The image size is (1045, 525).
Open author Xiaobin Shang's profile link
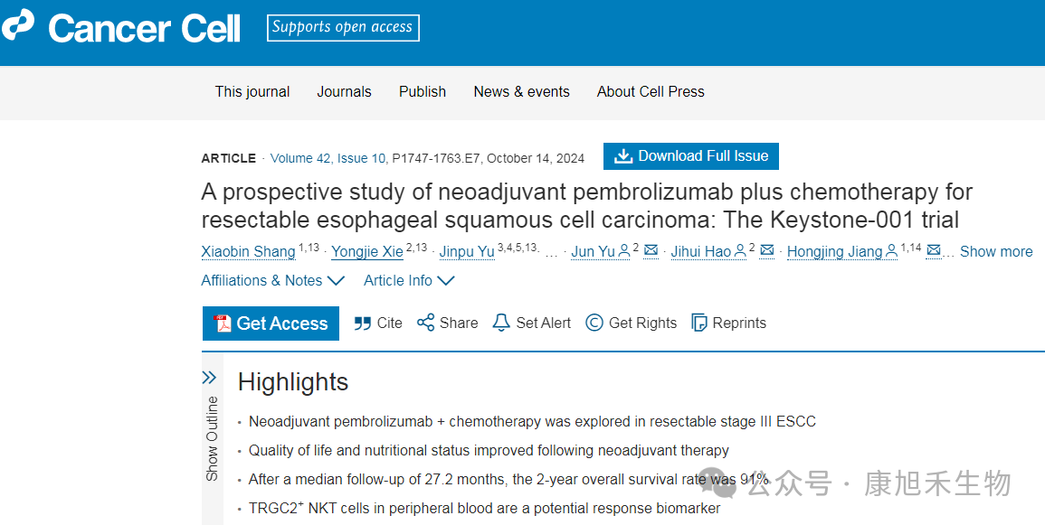click(x=248, y=251)
